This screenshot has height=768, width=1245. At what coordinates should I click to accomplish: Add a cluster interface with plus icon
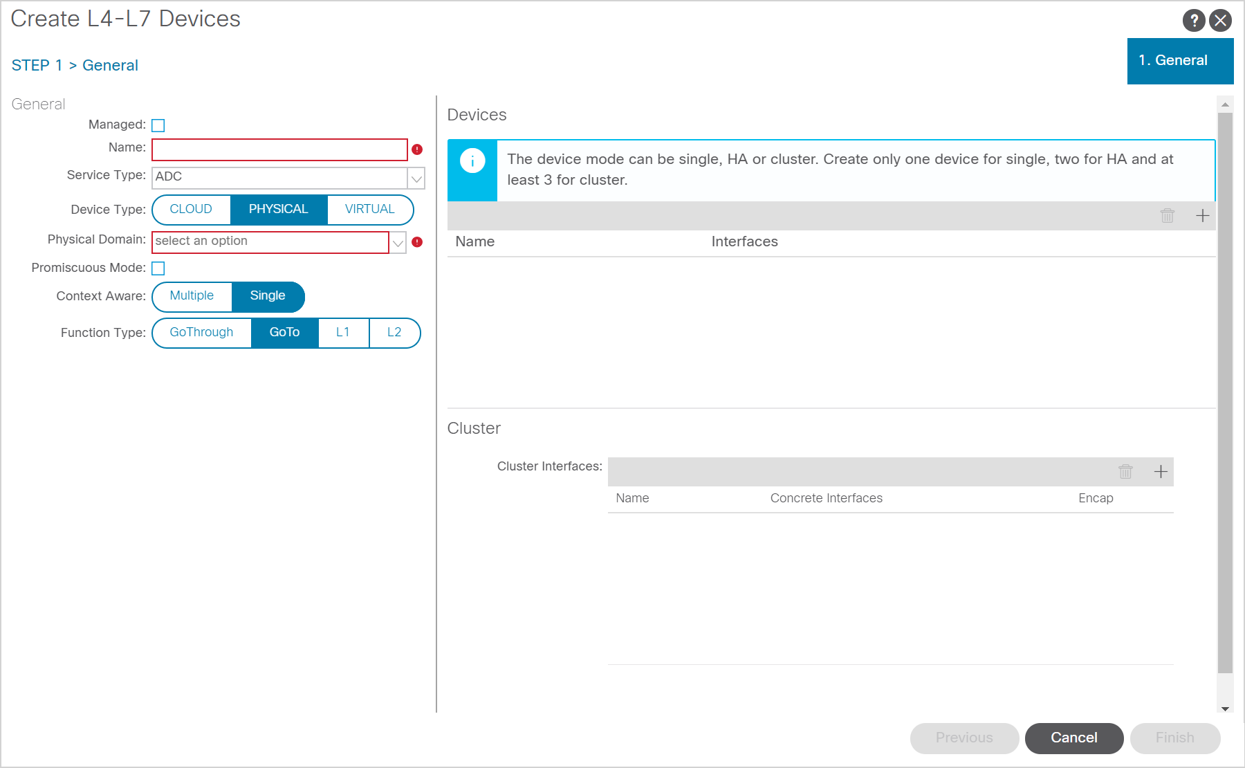(1160, 472)
